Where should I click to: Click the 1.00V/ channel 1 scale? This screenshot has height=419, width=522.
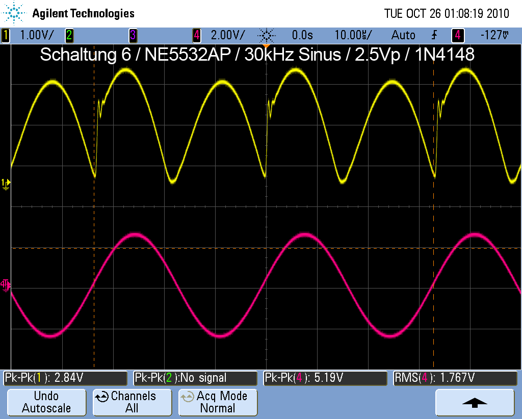tap(37, 35)
